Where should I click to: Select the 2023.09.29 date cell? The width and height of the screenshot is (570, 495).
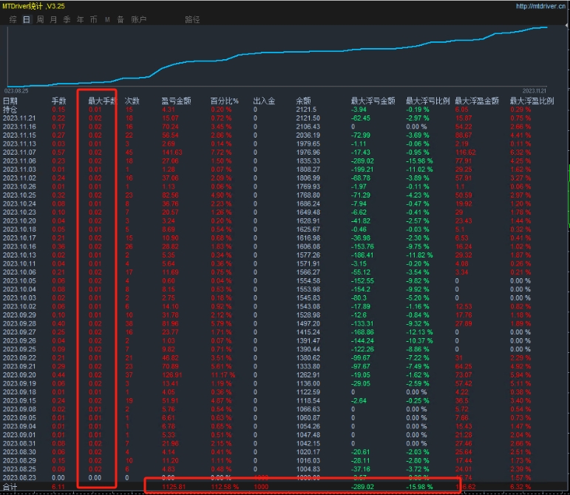19,315
